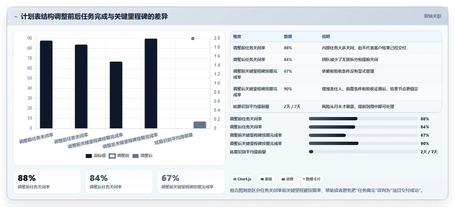The height and width of the screenshot is (207, 455).
Task: Click the short grey bar for 延期识别平均提前量
Action: pos(200,125)
